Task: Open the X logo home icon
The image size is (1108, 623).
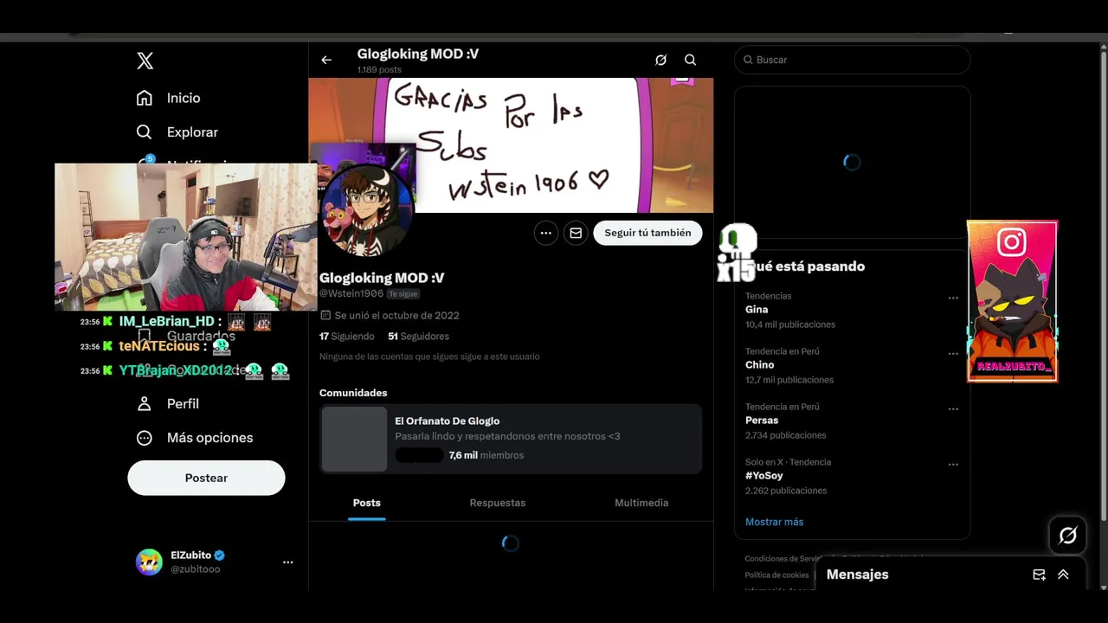Action: (145, 61)
